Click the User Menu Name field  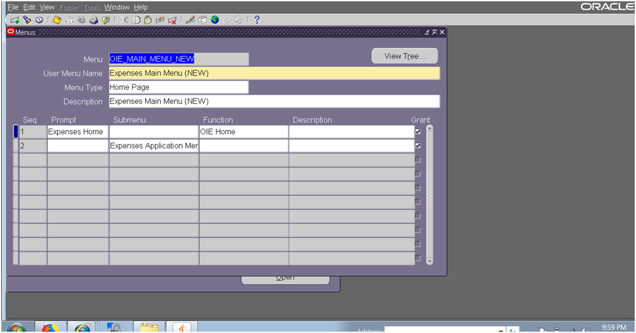click(274, 74)
